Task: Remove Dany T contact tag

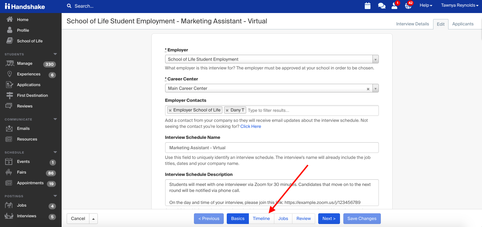Action: (x=227, y=110)
